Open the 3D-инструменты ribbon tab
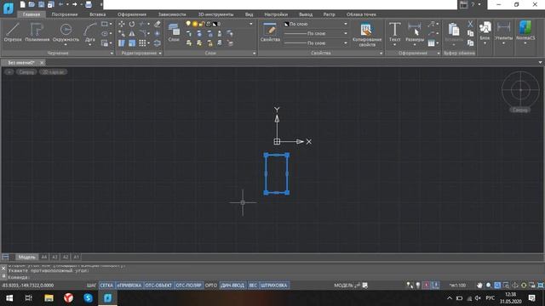Screen dimensions: 545x306 pyautogui.click(x=215, y=14)
